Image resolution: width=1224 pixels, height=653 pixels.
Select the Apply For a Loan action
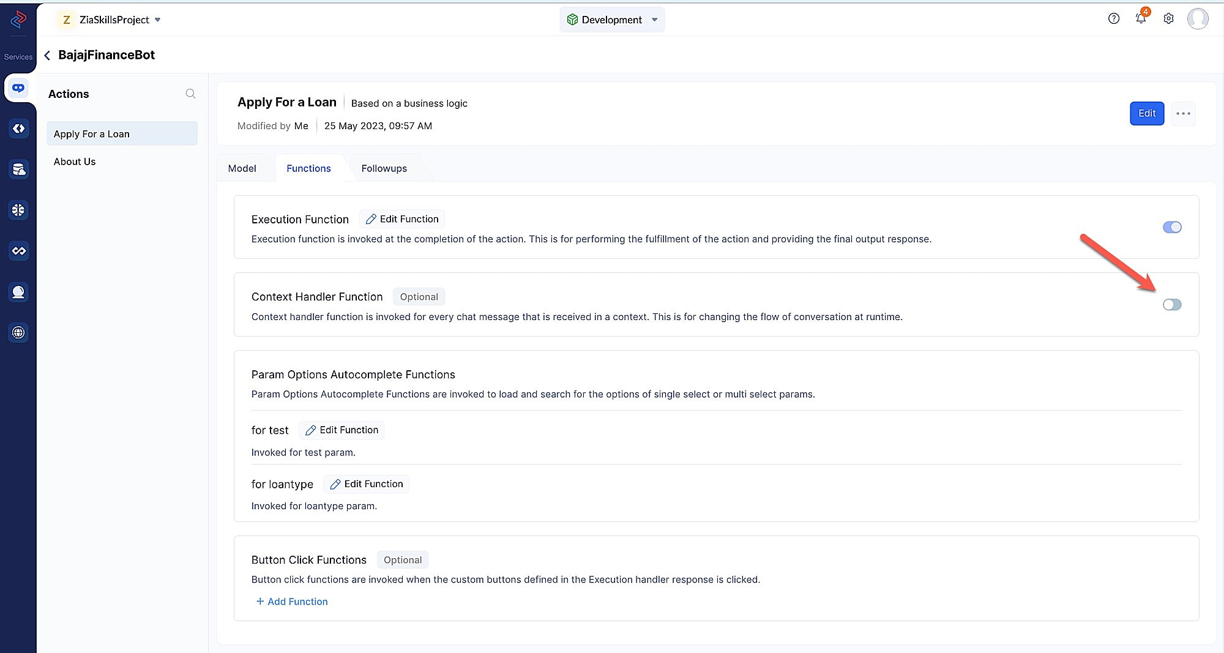pos(122,133)
